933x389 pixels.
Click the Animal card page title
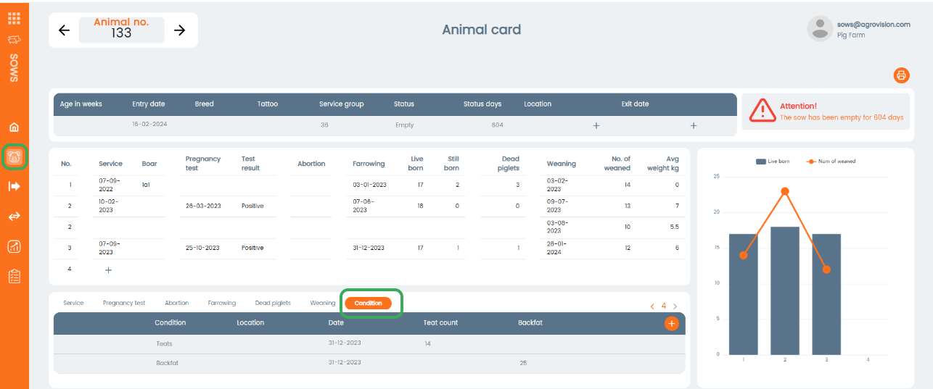pyautogui.click(x=482, y=30)
